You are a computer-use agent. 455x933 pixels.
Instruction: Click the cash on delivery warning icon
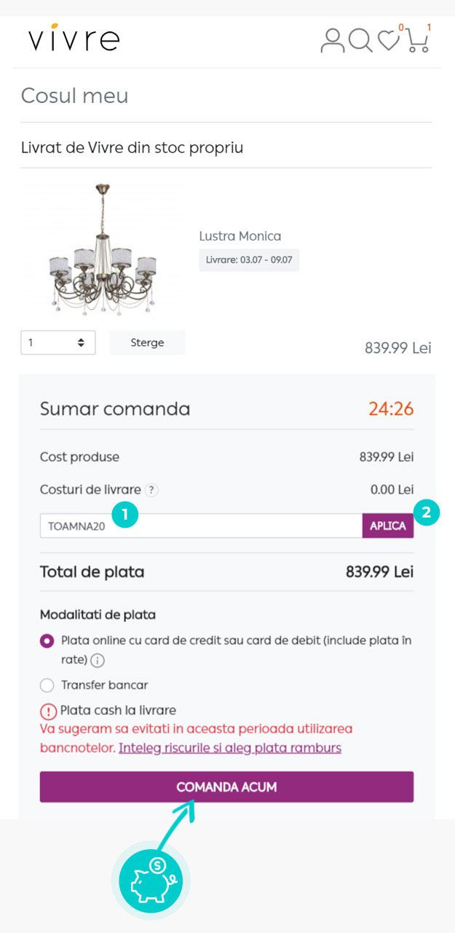[x=48, y=711]
